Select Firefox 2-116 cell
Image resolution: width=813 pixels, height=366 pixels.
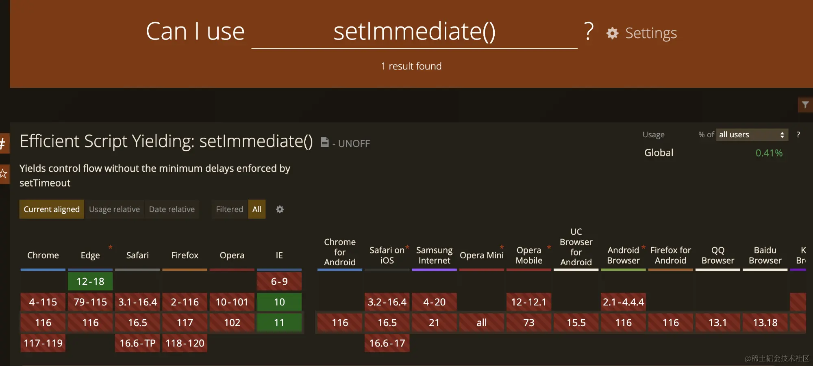tap(185, 302)
